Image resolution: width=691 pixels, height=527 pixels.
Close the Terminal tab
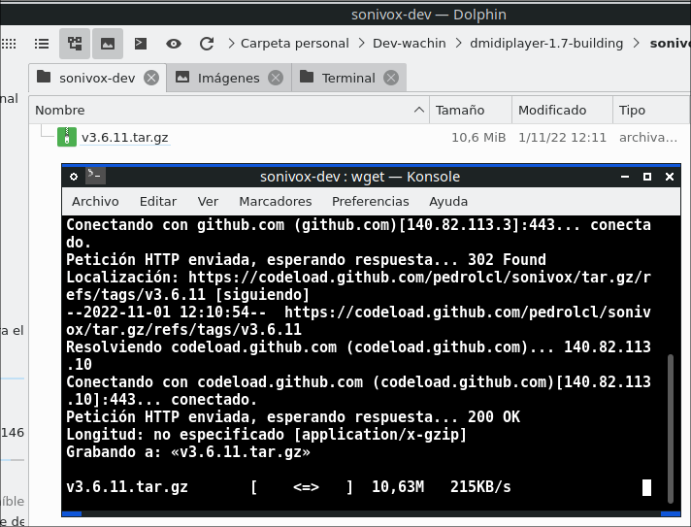tap(391, 78)
